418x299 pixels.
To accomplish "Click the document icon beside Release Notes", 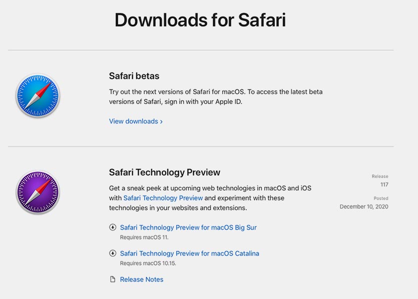I will [113, 279].
